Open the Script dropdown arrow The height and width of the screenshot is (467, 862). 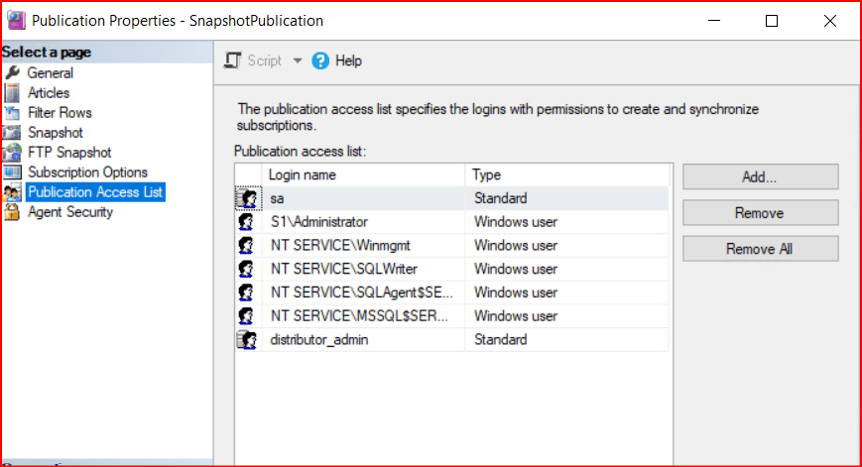point(297,61)
